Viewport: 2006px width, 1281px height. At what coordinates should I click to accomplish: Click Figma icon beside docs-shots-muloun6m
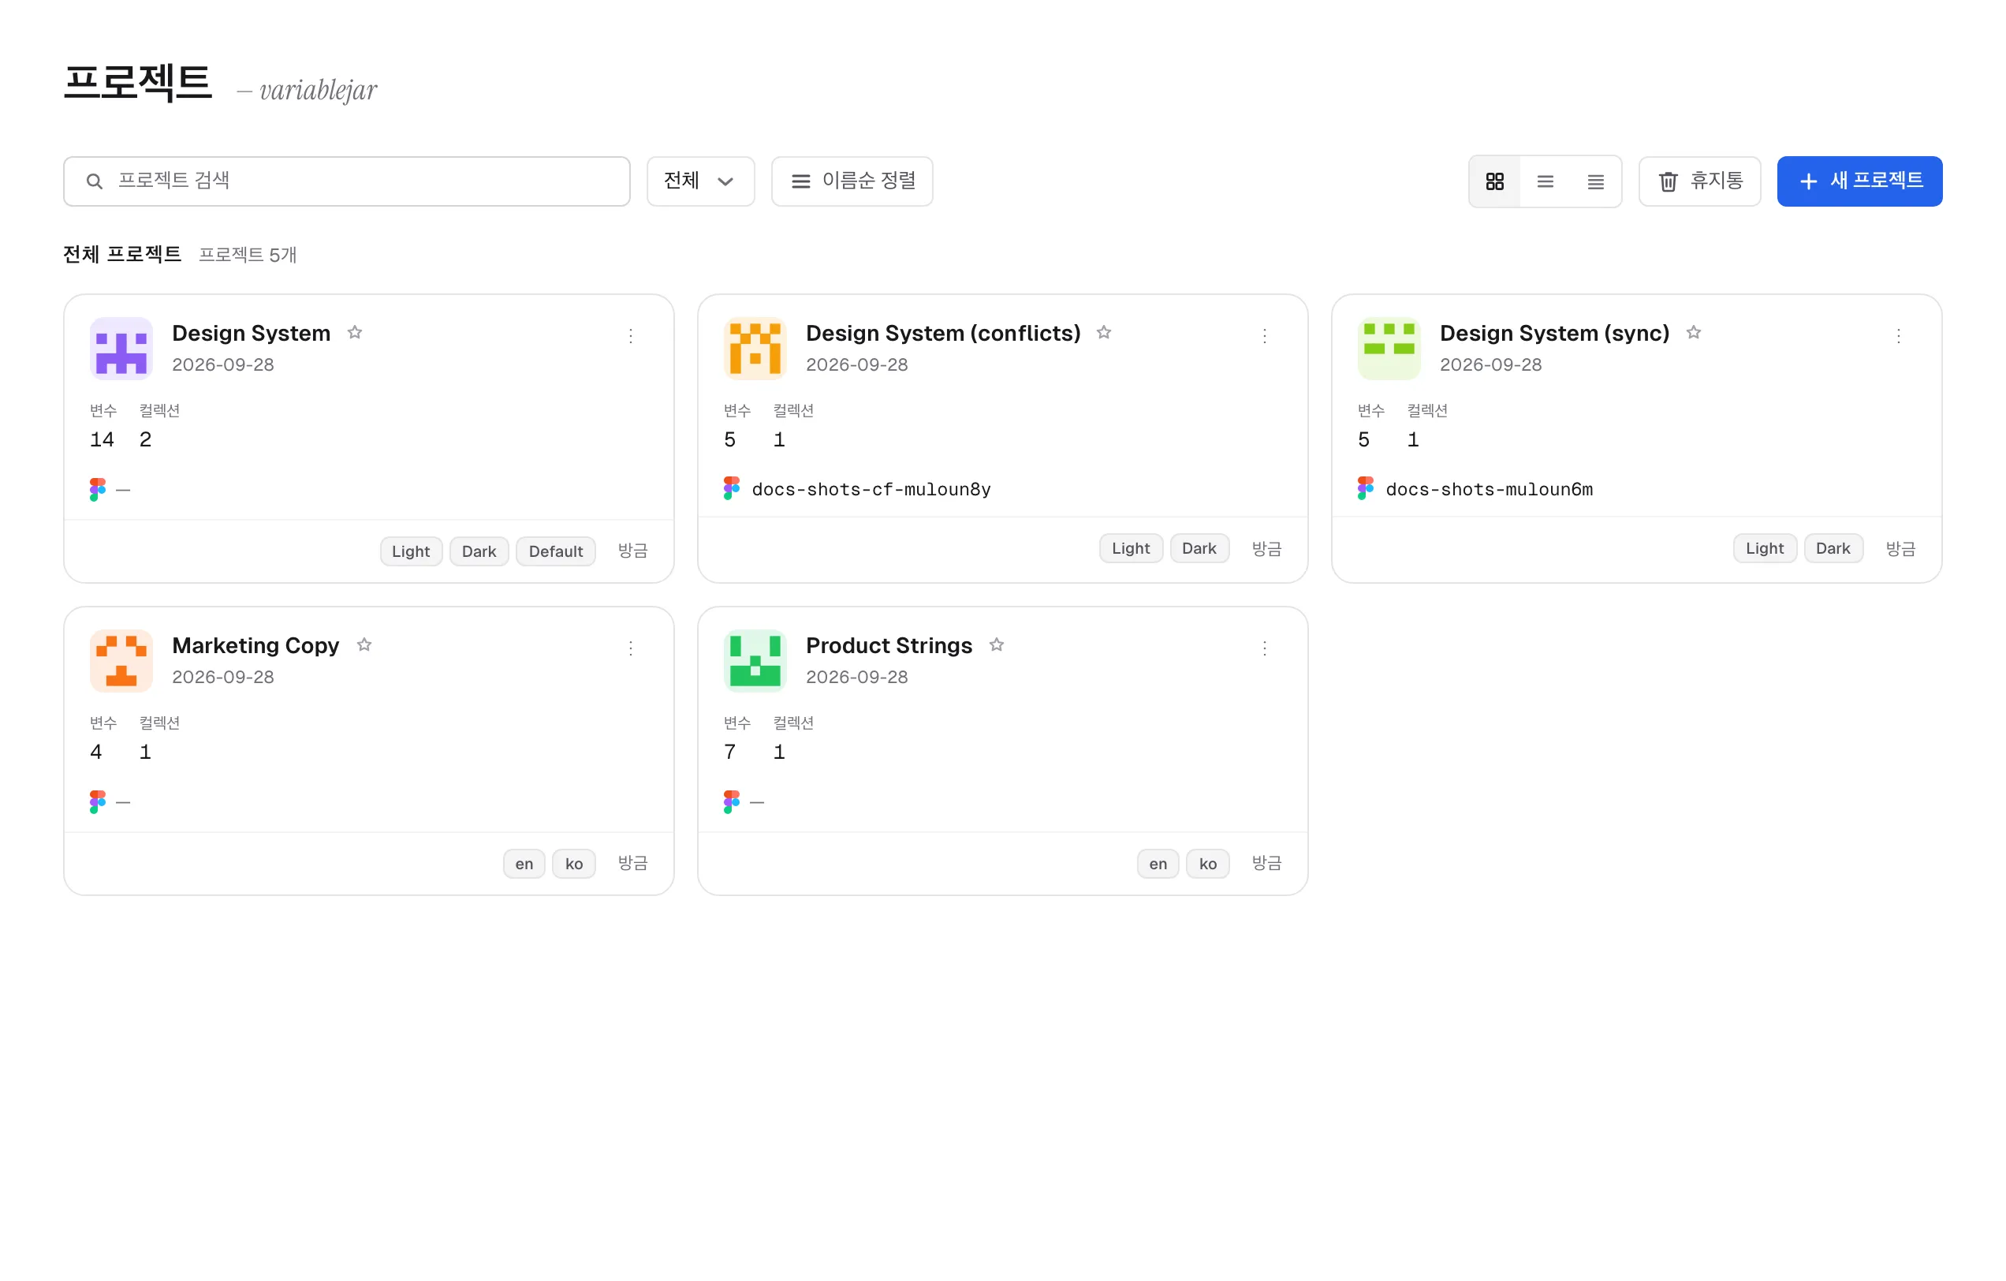pyautogui.click(x=1367, y=488)
